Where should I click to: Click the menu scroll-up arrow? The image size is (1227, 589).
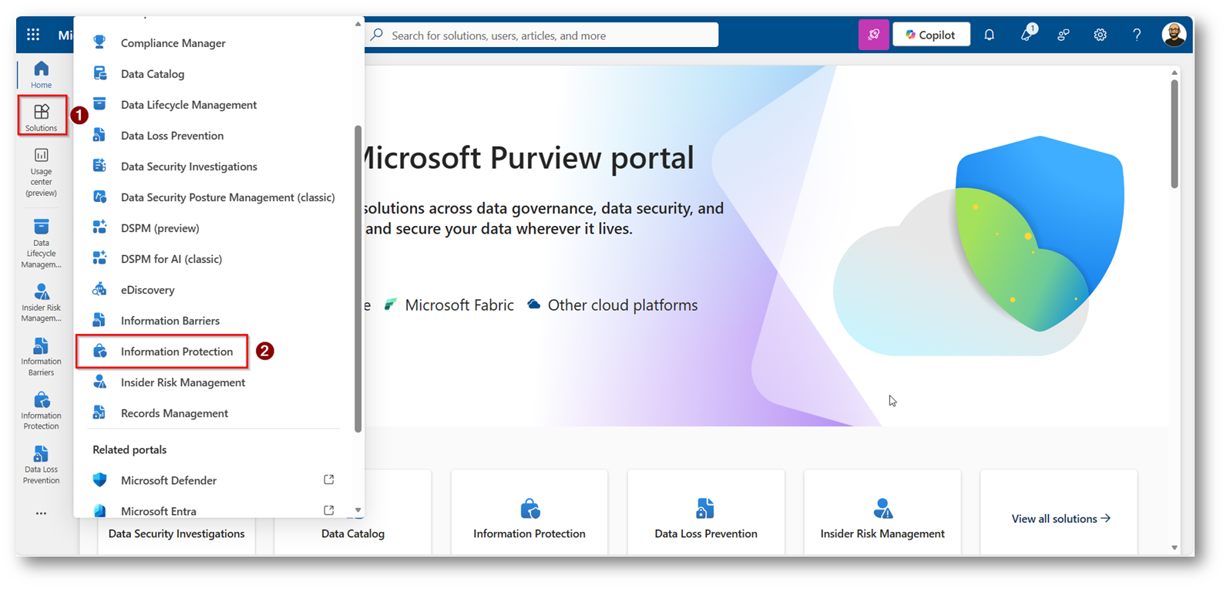[358, 24]
